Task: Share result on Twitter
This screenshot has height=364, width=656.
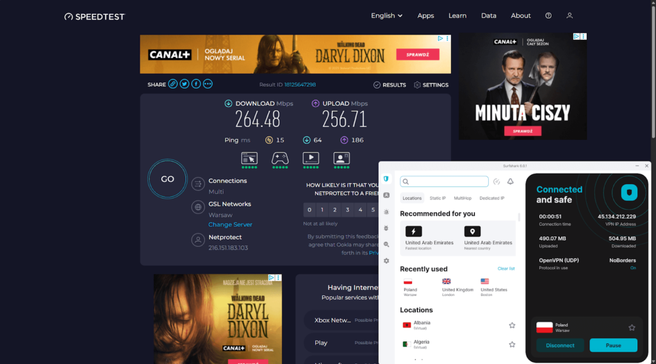Action: [x=184, y=84]
